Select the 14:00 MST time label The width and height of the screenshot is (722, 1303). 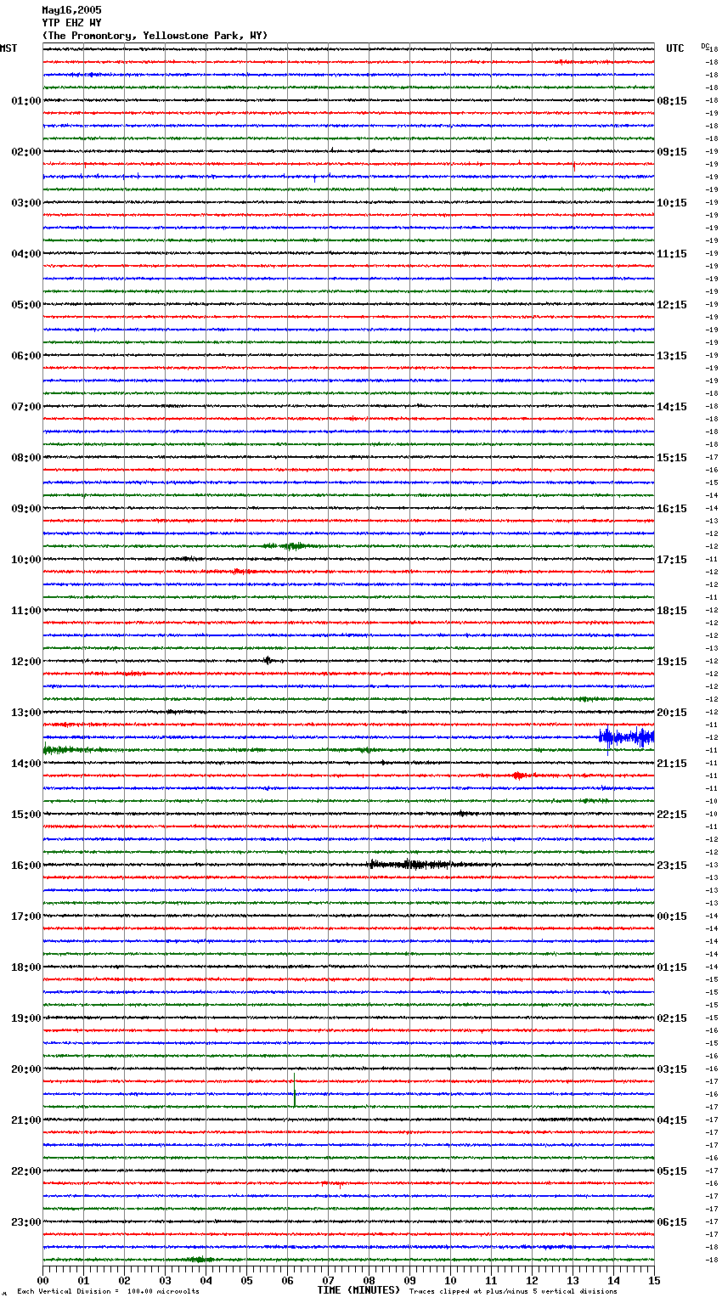tap(26, 764)
